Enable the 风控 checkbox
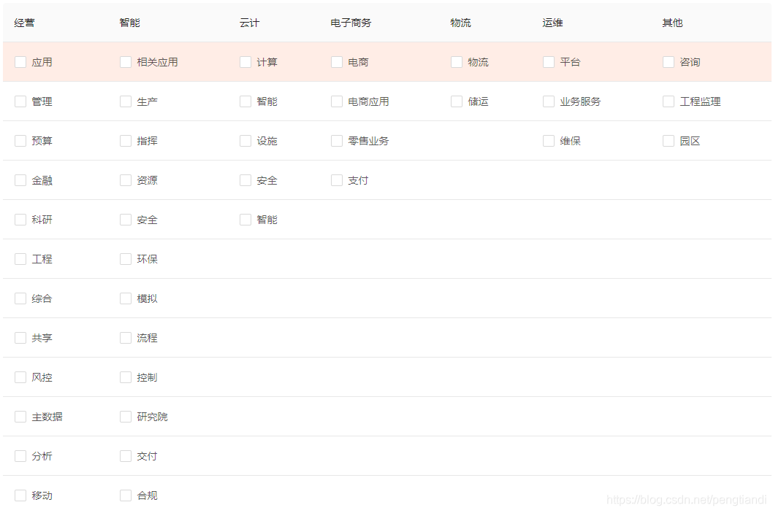773x513 pixels. pyautogui.click(x=20, y=377)
